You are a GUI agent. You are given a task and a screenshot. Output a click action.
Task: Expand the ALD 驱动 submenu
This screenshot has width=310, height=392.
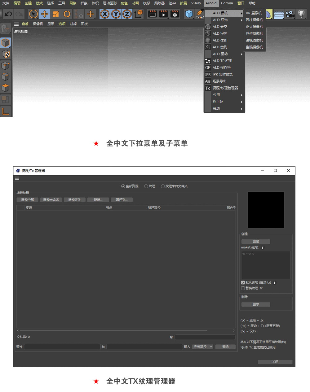[224, 54]
